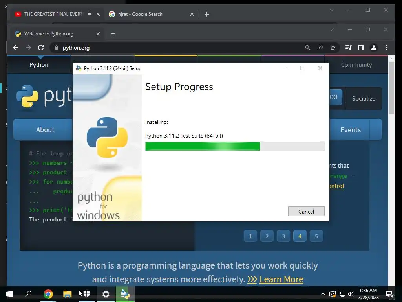
Task: Open the notification center icon
Action: tap(389, 294)
